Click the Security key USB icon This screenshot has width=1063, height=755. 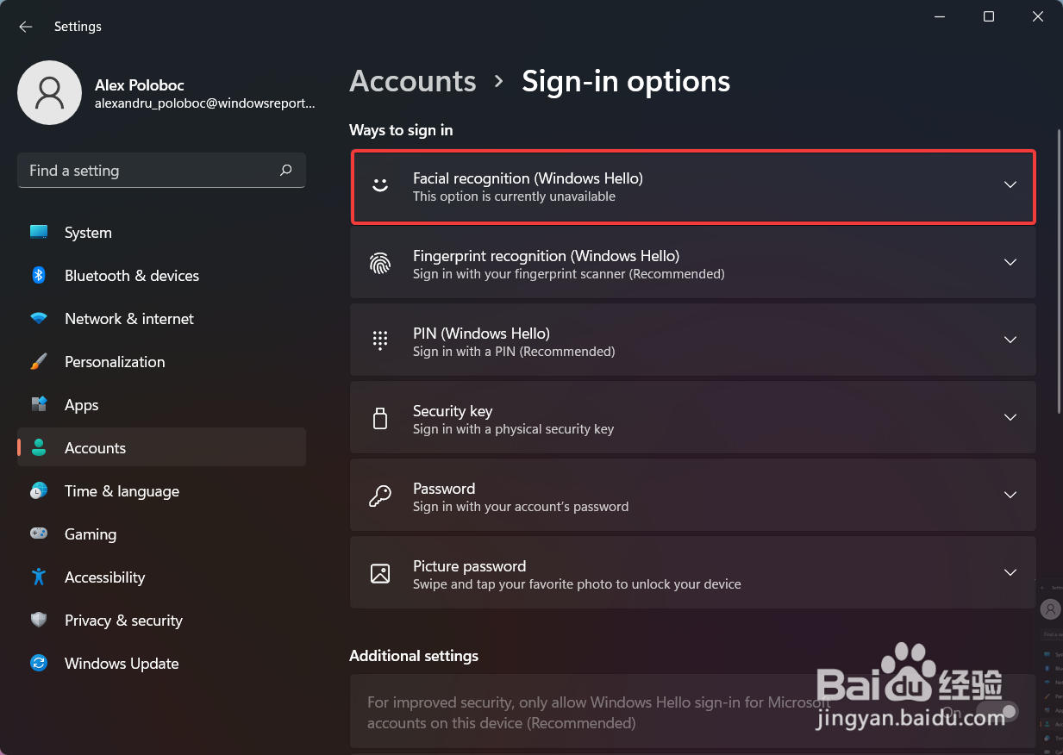click(x=380, y=418)
